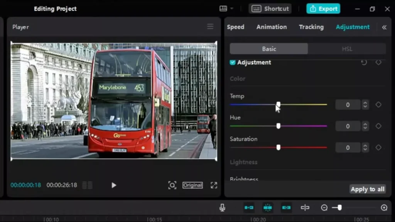Click the zoom out magnifier icon
The image size is (395, 222).
pos(324,207)
